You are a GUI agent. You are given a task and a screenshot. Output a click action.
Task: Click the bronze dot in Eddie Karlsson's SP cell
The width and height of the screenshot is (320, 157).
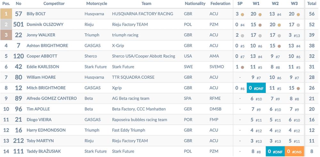point(242,68)
